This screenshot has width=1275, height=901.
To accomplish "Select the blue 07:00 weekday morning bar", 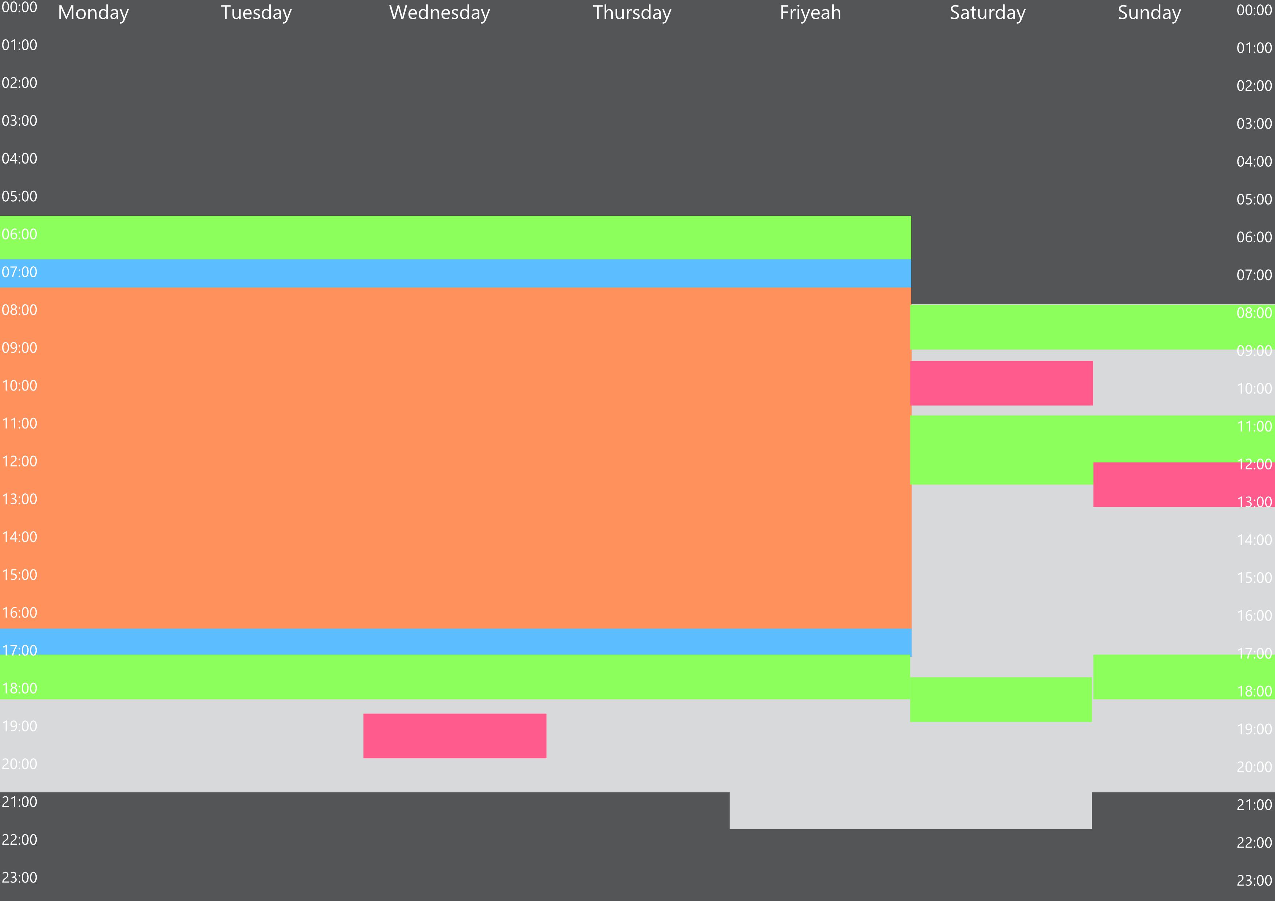I will coord(455,273).
